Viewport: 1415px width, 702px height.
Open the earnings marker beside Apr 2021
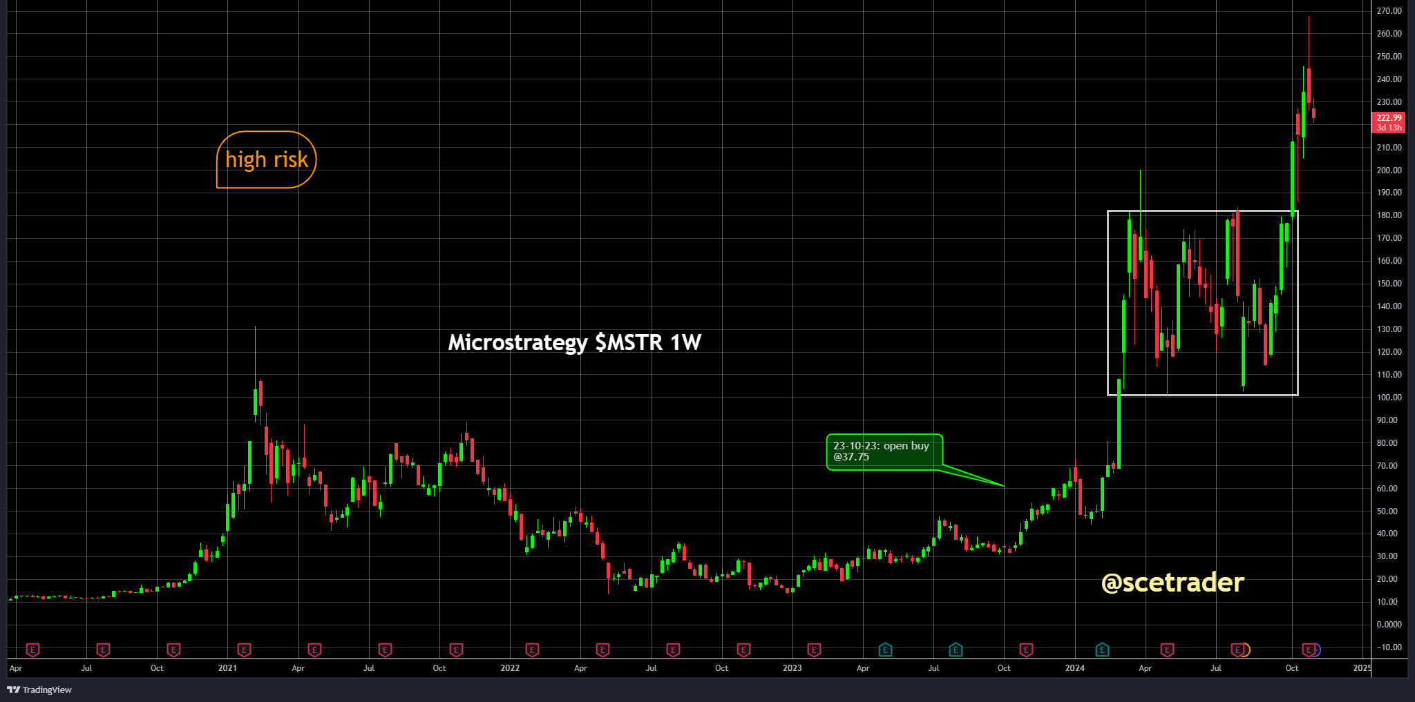click(314, 650)
